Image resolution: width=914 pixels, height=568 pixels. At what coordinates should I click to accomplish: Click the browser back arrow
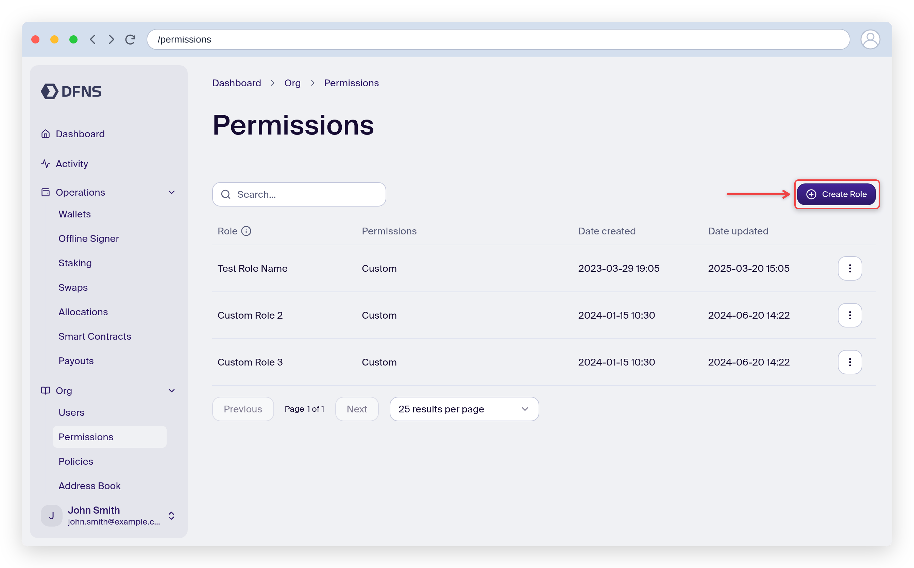click(92, 39)
